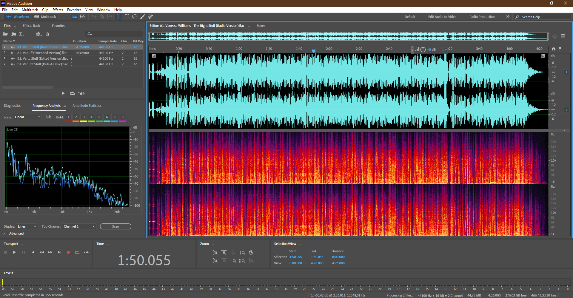Screen dimensions: 573x298
Task: Click the fade-in handle on waveform
Action: pos(154,56)
